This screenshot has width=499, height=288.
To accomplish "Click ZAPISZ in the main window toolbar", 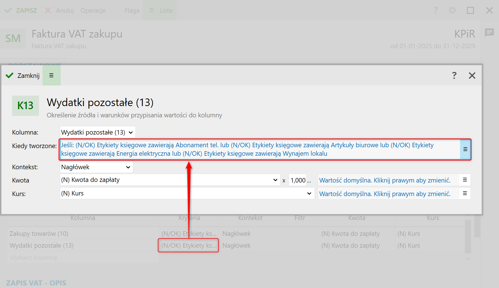I will [x=21, y=10].
